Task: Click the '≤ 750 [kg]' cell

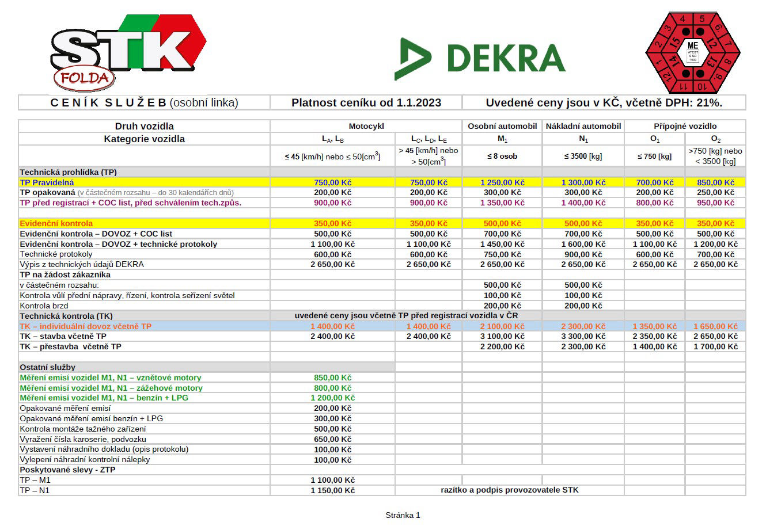Action: point(655,156)
